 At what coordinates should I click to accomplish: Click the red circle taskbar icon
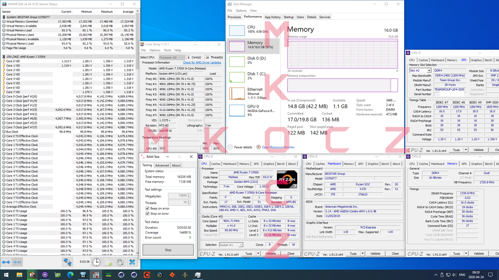[x=147, y=275]
